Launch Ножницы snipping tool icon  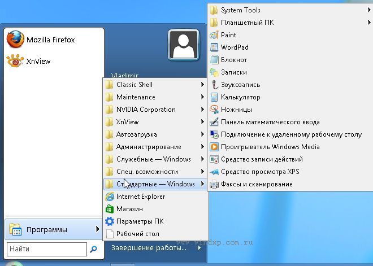[214, 110]
